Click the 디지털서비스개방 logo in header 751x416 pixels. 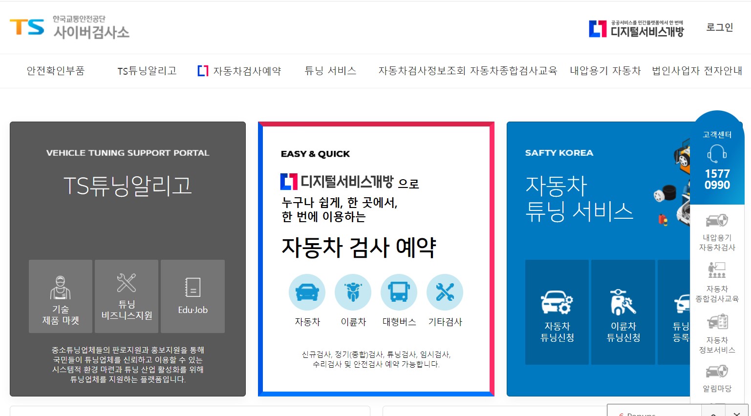(x=636, y=29)
